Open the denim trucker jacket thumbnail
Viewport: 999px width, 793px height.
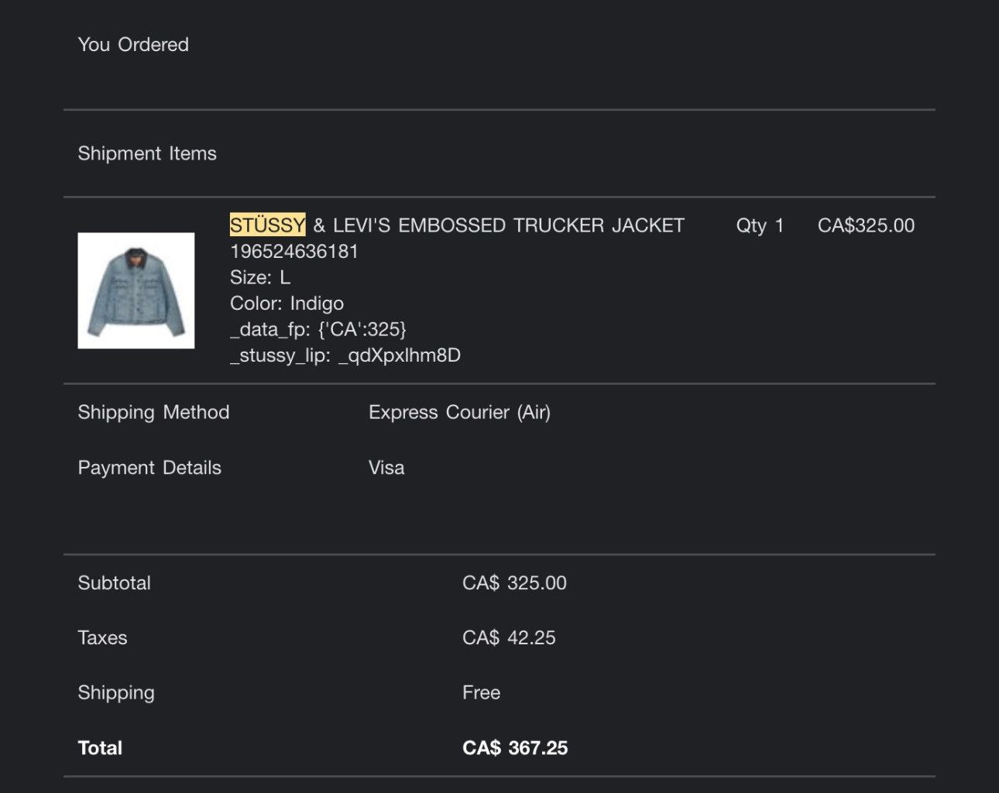[136, 290]
